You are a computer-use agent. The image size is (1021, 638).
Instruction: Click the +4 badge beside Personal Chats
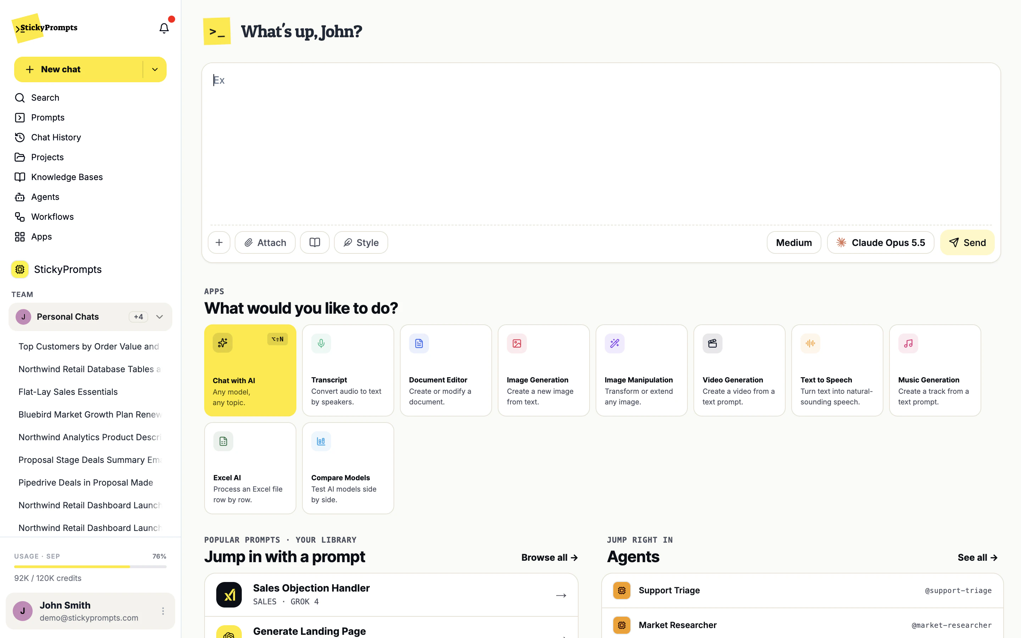[x=138, y=317]
